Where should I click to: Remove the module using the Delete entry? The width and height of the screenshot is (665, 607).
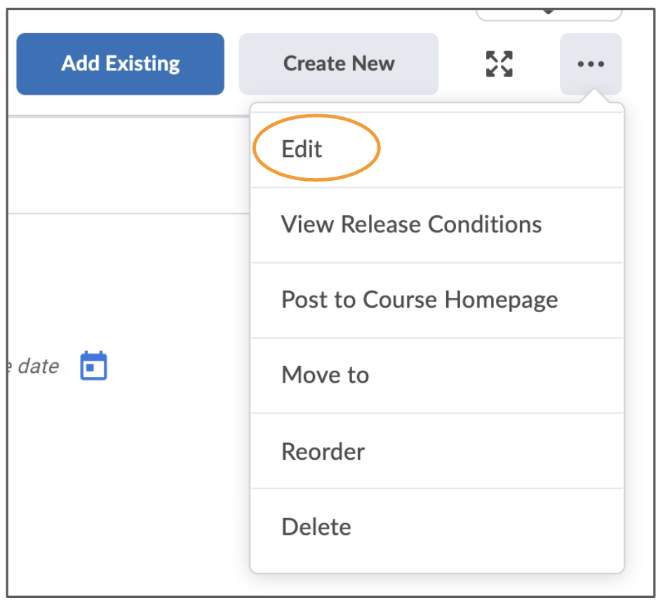316,526
